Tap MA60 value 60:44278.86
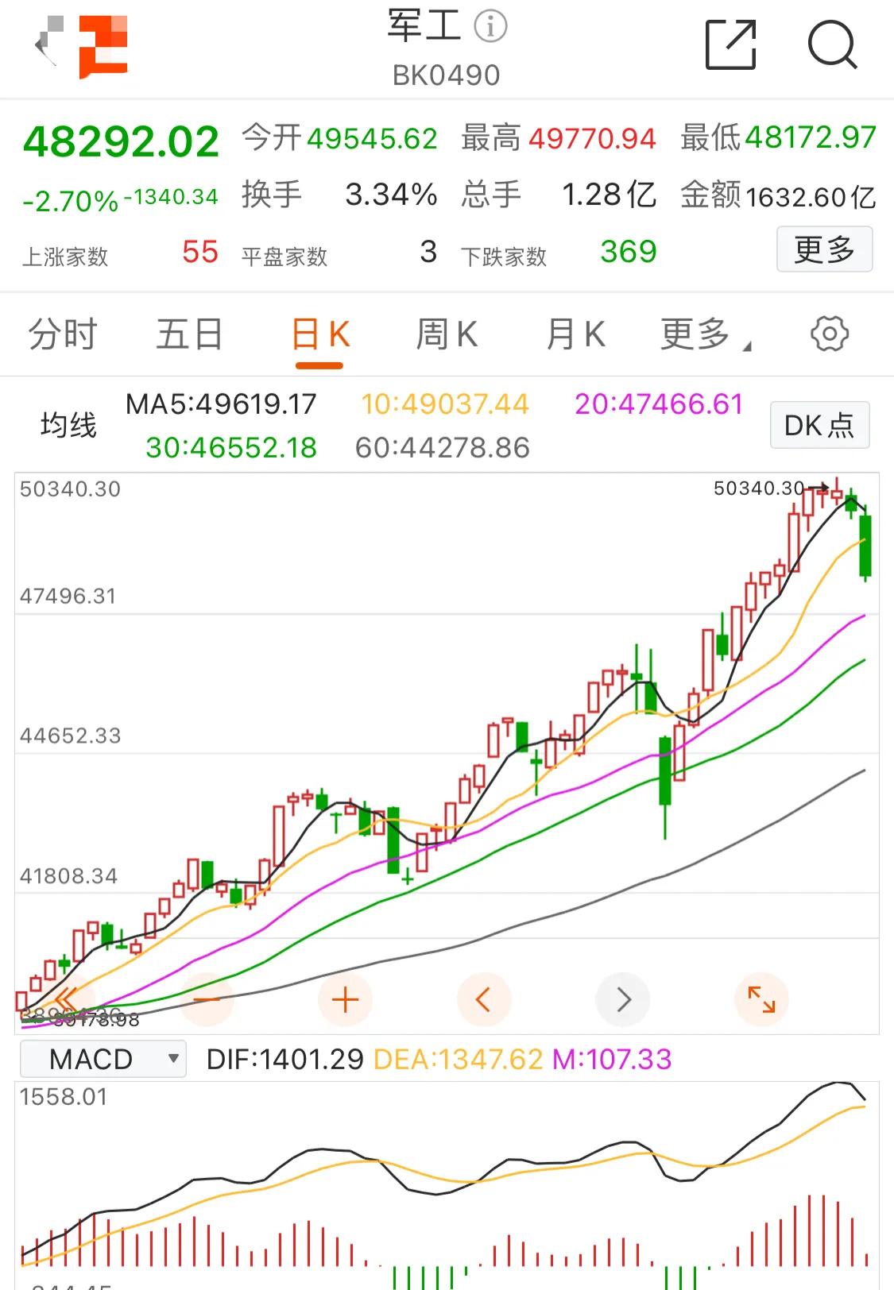 pyautogui.click(x=443, y=447)
